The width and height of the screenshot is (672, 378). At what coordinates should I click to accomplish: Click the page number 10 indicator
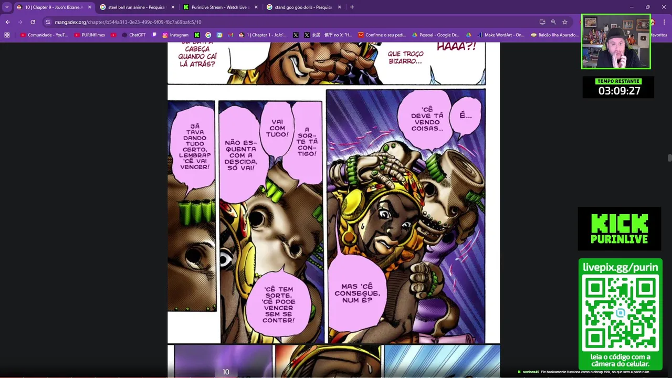point(226,372)
